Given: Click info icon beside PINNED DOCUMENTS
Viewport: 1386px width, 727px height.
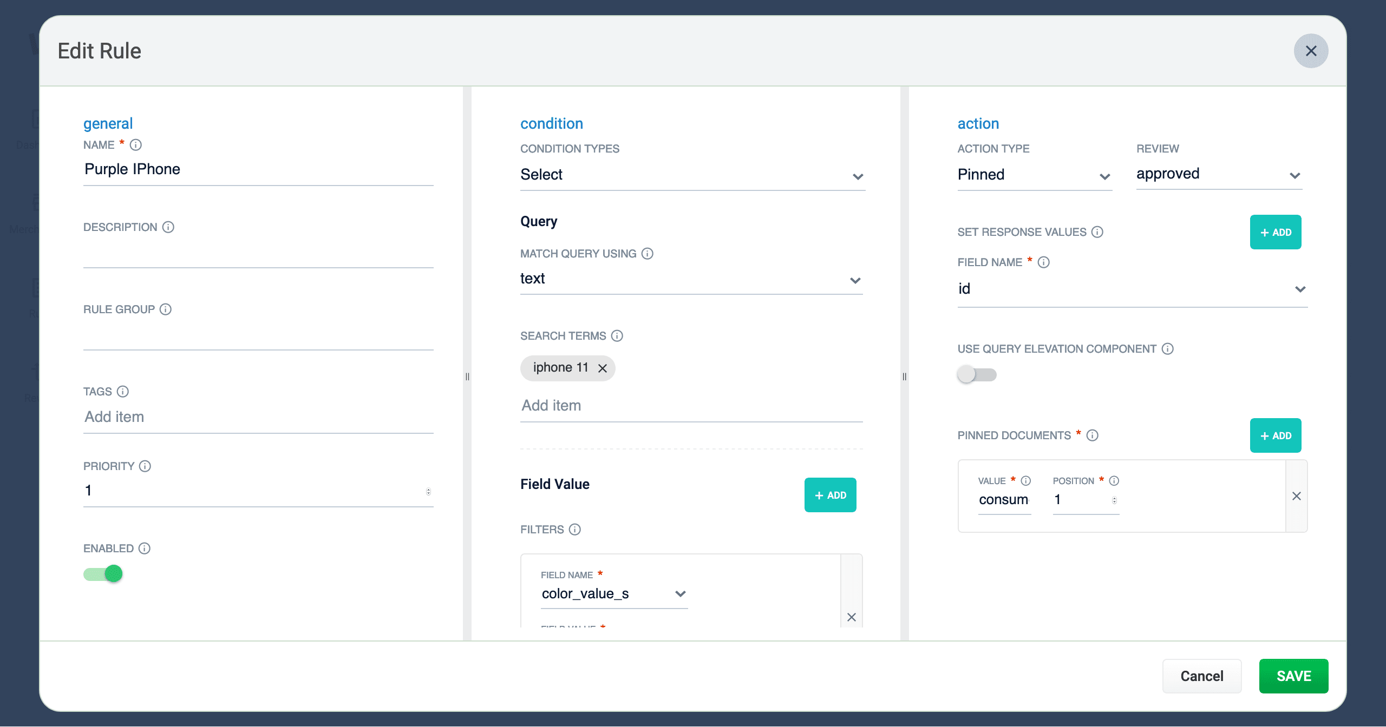Looking at the screenshot, I should click(1093, 435).
